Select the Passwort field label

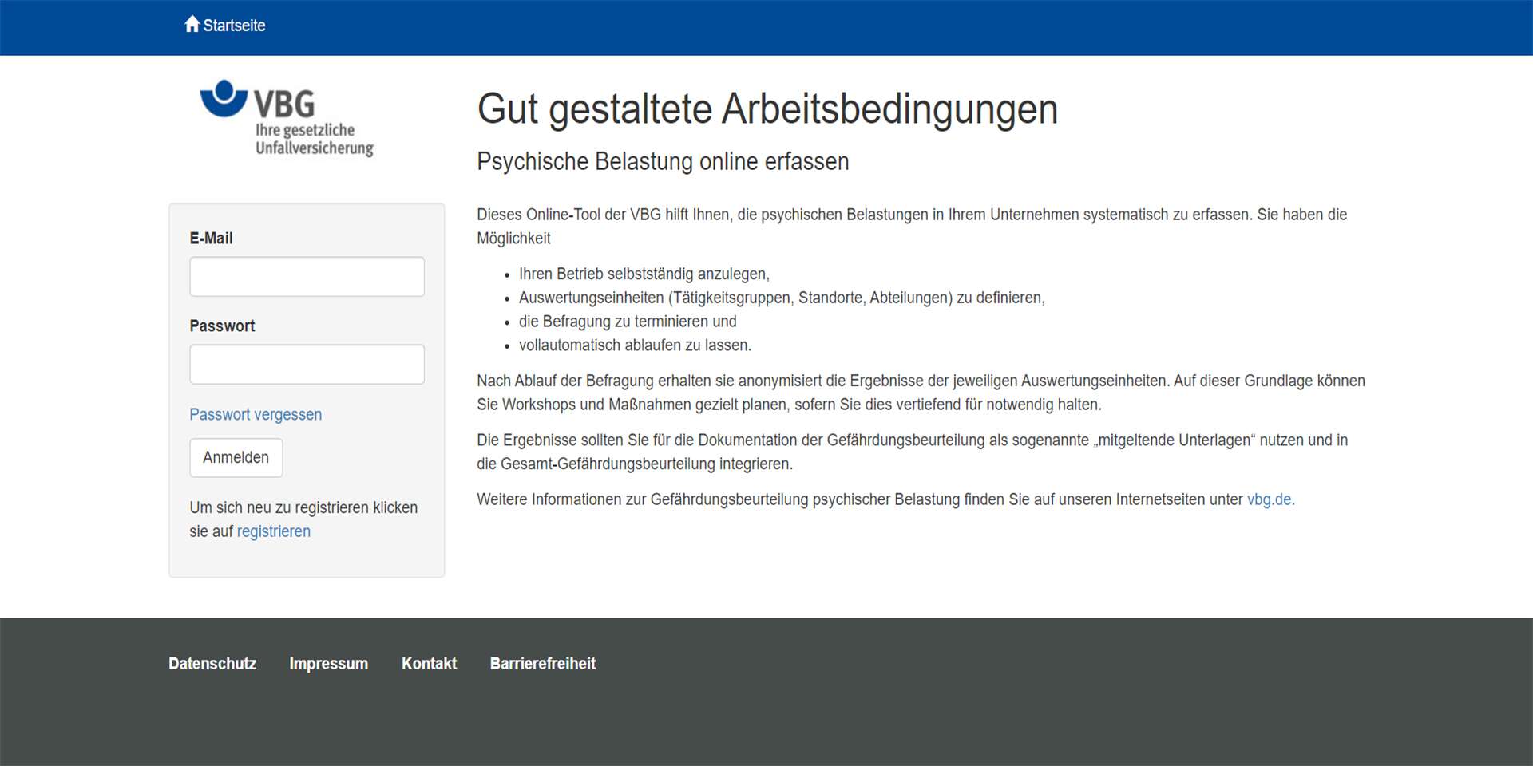tap(222, 326)
